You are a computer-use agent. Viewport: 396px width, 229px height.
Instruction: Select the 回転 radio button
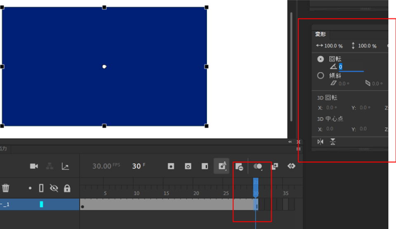point(321,59)
